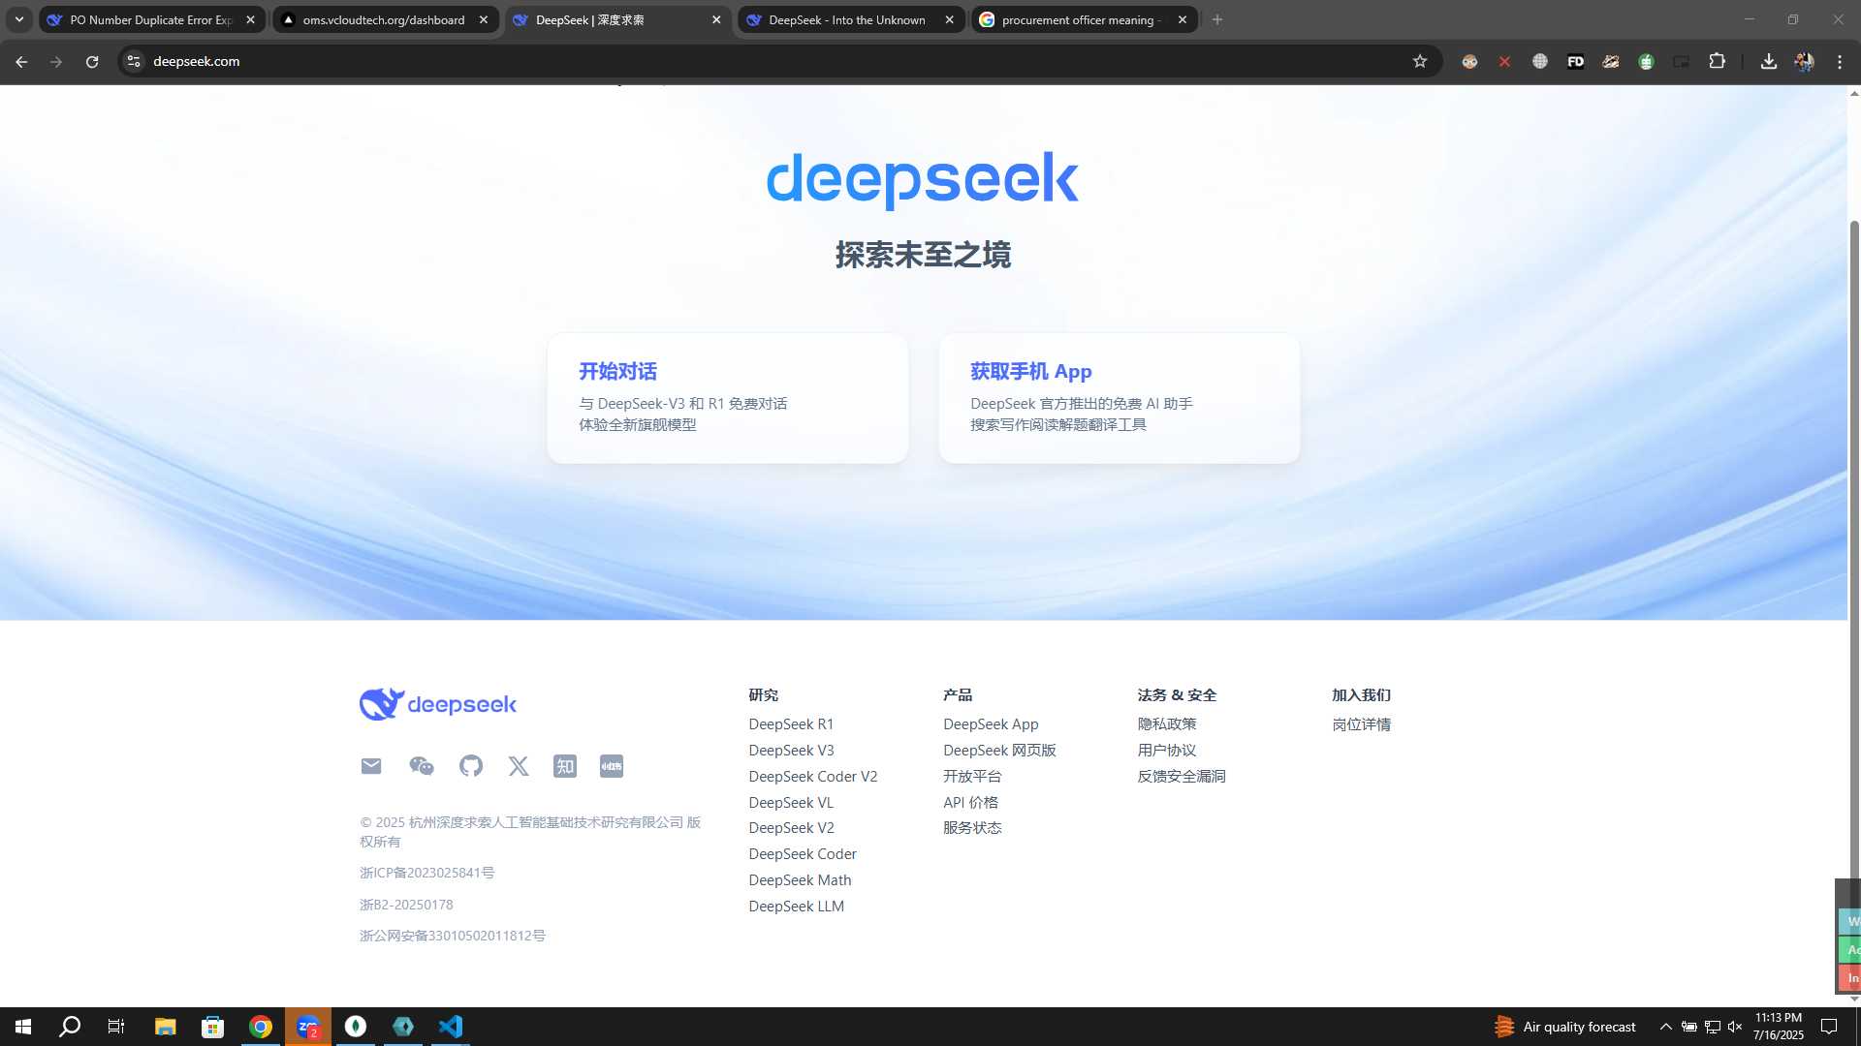Open 隐私政策 link
This screenshot has height=1046, width=1861.
pos(1167,724)
